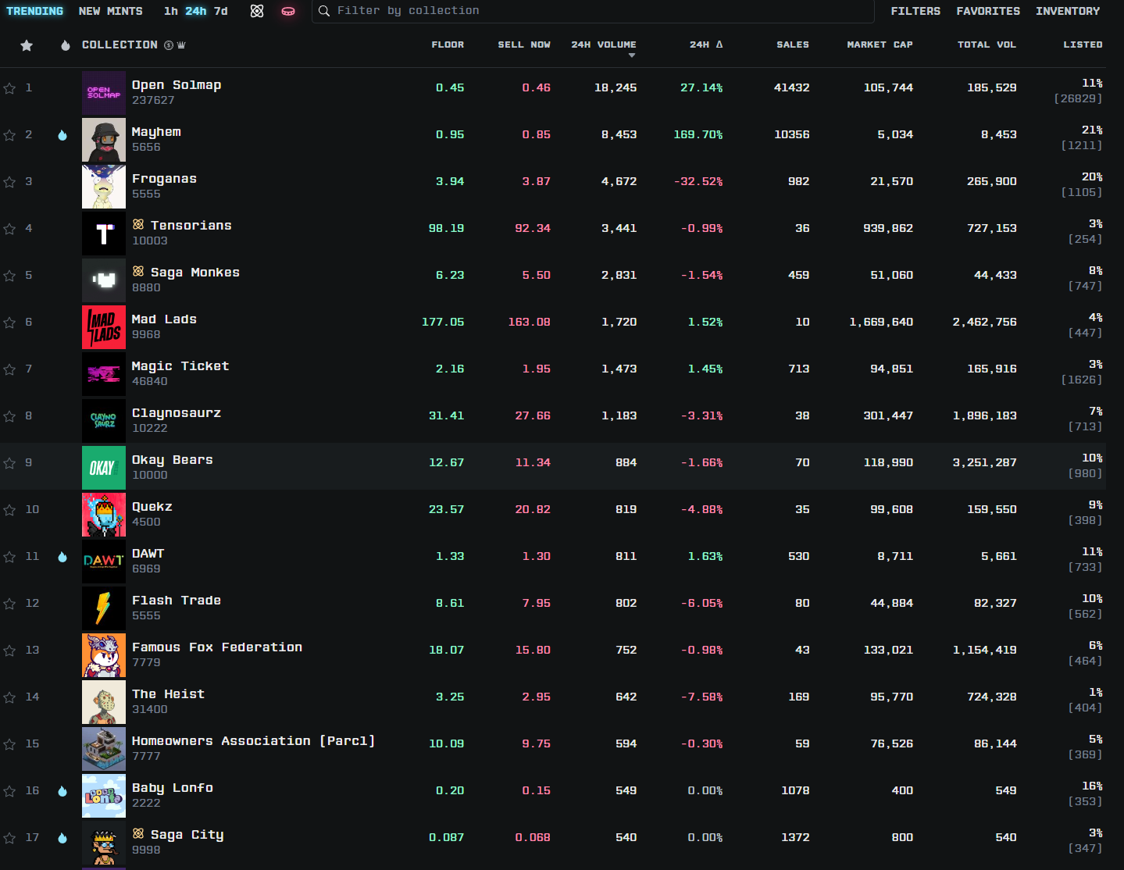The width and height of the screenshot is (1124, 870).
Task: Open the DAWT collection name
Action: click(148, 554)
